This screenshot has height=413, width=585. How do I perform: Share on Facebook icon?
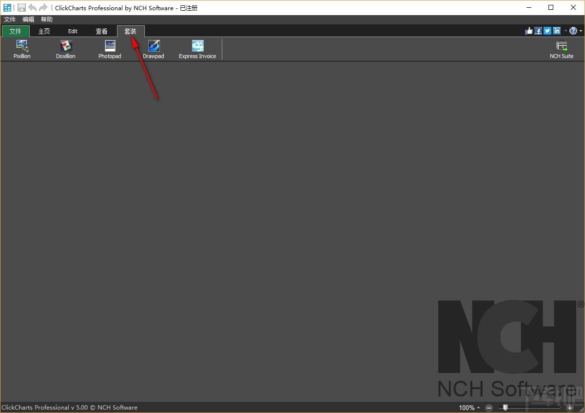point(538,31)
